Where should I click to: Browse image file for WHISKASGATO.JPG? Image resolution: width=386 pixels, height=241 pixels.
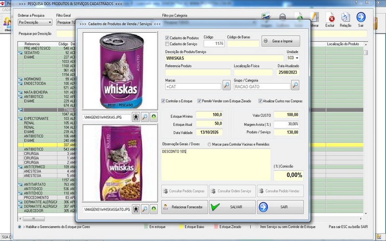[x=145, y=209]
